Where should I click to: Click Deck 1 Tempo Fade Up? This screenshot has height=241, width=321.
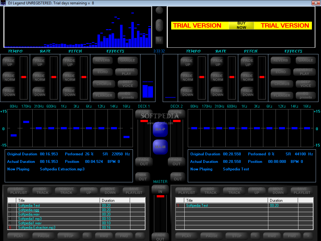(x=10, y=62)
